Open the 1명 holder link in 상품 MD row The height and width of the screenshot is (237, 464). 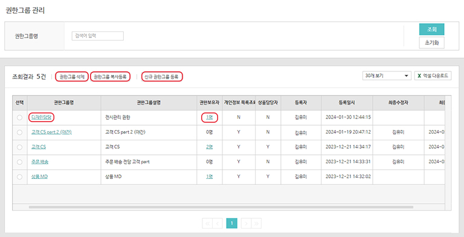pyautogui.click(x=209, y=177)
